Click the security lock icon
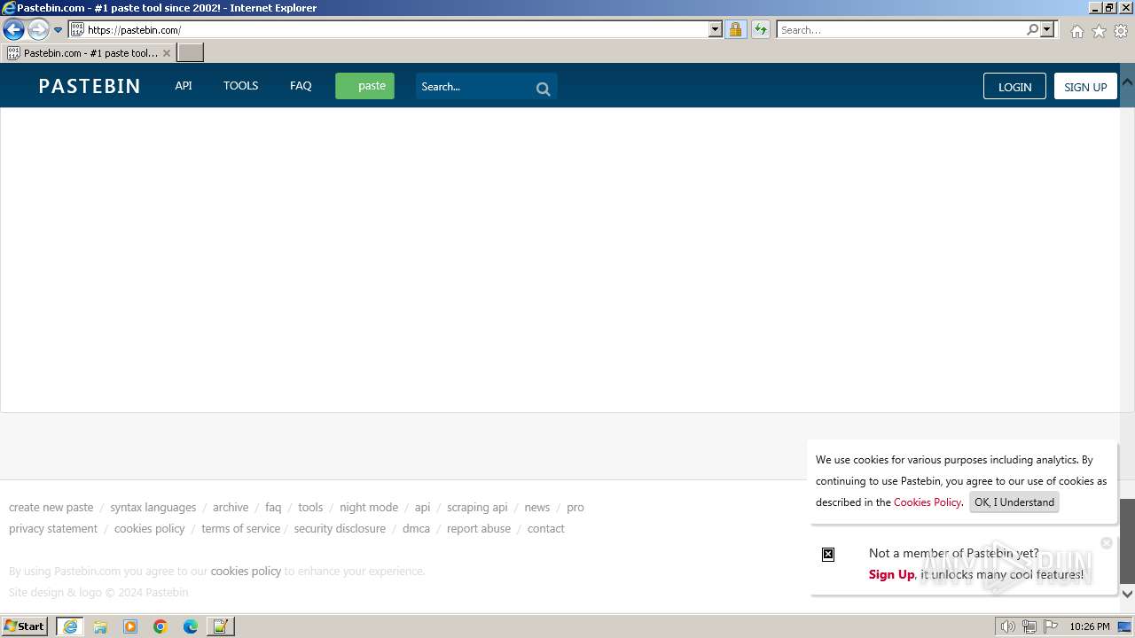This screenshot has width=1135, height=638. (x=735, y=30)
